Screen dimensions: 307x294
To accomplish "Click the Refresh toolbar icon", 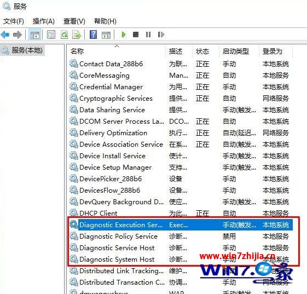I will click(x=64, y=35).
